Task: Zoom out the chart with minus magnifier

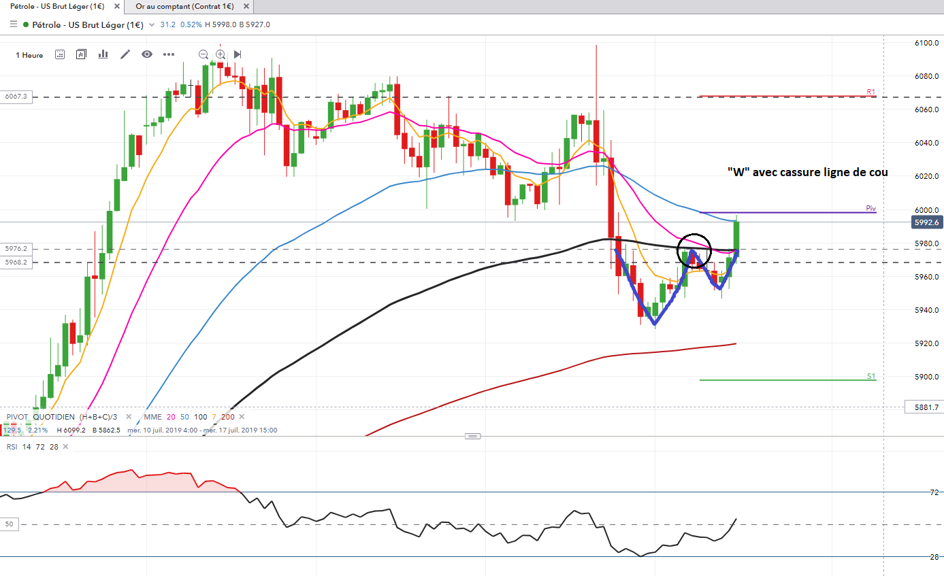Action: pos(204,54)
